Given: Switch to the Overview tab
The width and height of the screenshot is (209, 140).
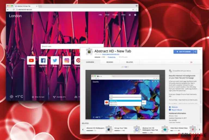Looking at the screenshot, I should click(x=90, y=62).
